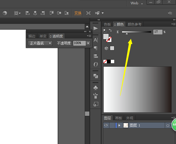This screenshot has height=144, width=176.
Task: Switch to the 颜色参考 color guide tab
Action: (134, 24)
